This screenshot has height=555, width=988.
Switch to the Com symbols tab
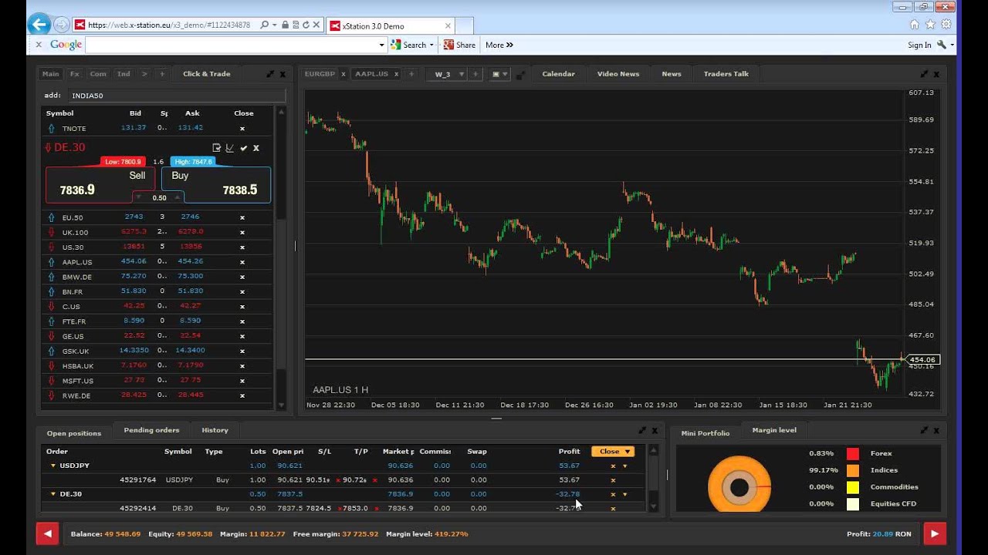[98, 74]
